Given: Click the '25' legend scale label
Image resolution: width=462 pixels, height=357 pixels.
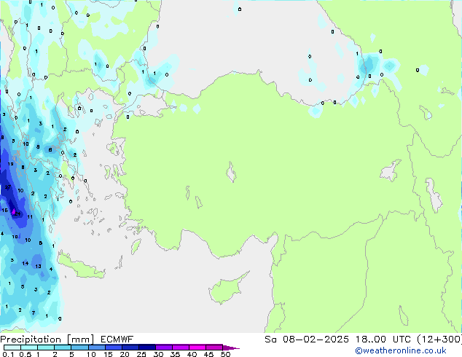Looking at the screenshot, I should click(141, 354).
